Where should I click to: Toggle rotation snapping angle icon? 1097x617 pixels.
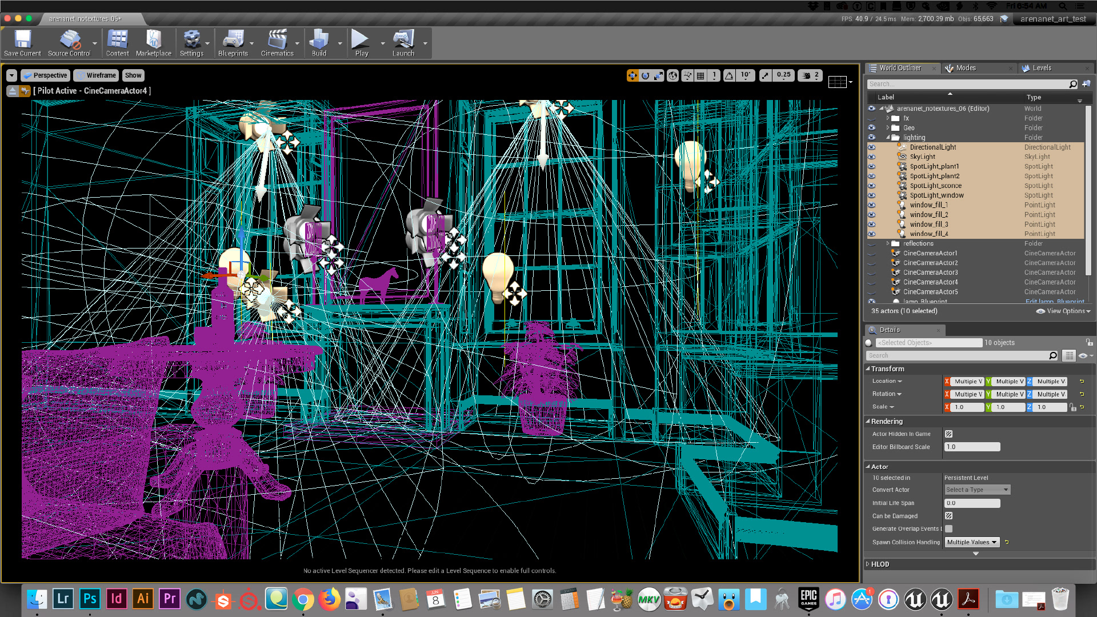[x=730, y=75]
